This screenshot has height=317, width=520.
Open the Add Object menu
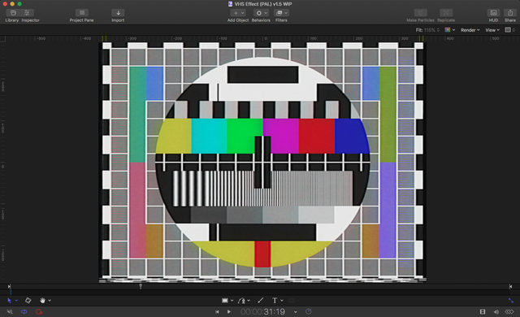click(238, 13)
